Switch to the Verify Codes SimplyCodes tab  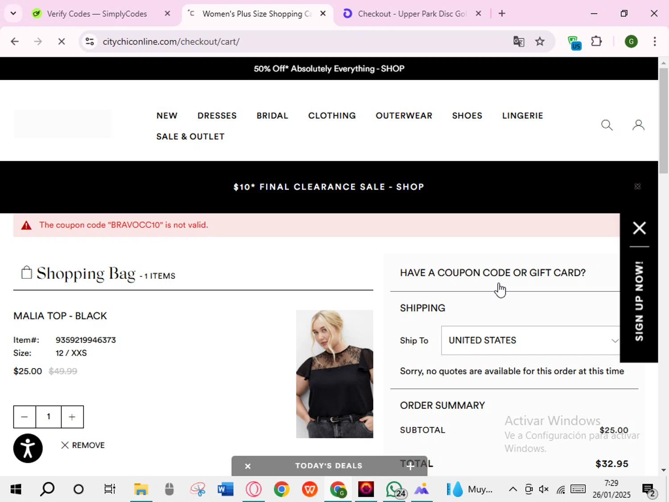(97, 14)
